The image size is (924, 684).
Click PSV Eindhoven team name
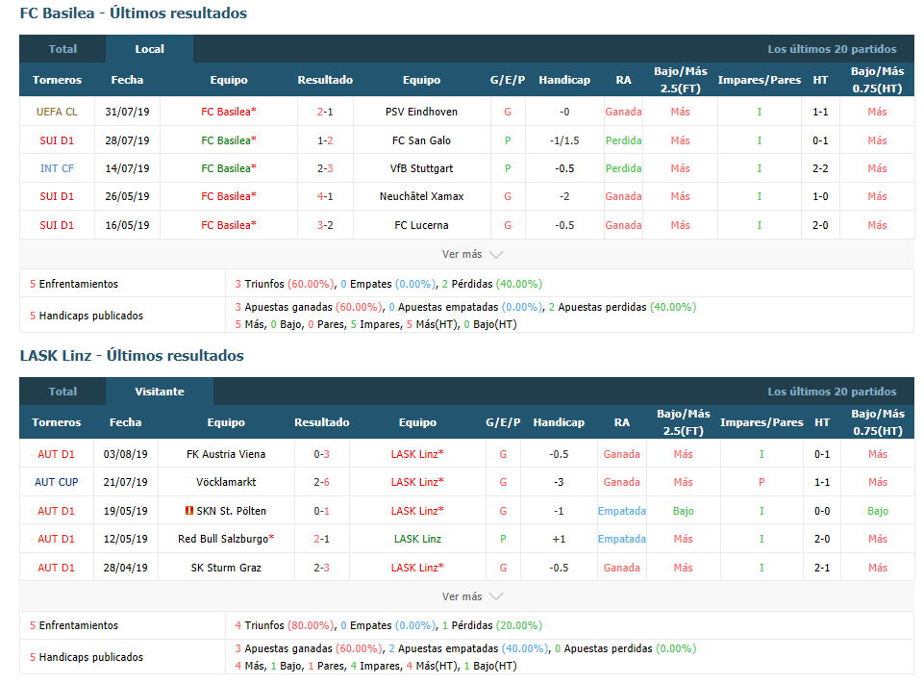421,112
